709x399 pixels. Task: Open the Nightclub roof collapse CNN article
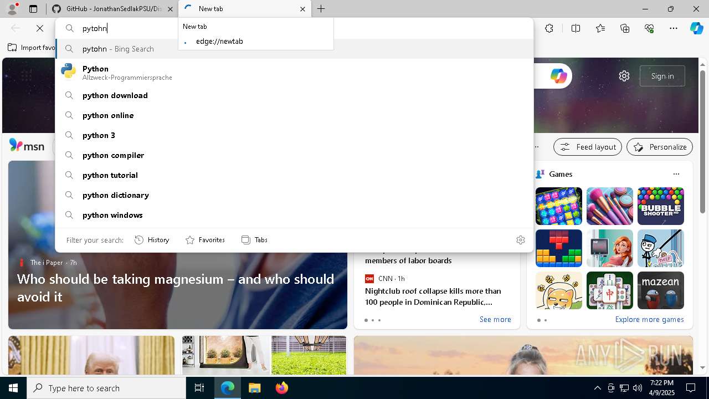pos(433,296)
